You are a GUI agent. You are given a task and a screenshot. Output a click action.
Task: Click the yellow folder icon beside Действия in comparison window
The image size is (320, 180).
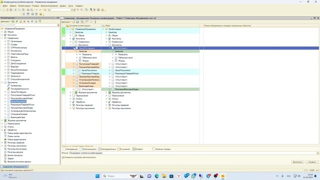(73, 22)
